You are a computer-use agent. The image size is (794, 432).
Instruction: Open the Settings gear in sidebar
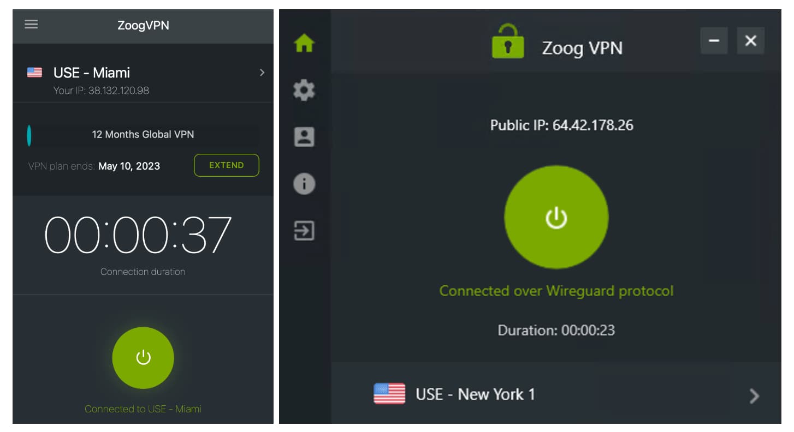coord(304,90)
